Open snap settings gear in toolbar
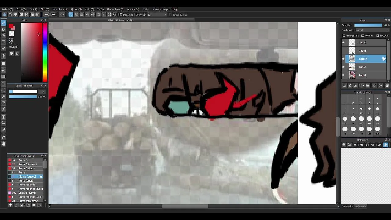Screen dimensions: 391x220 point(115,15)
